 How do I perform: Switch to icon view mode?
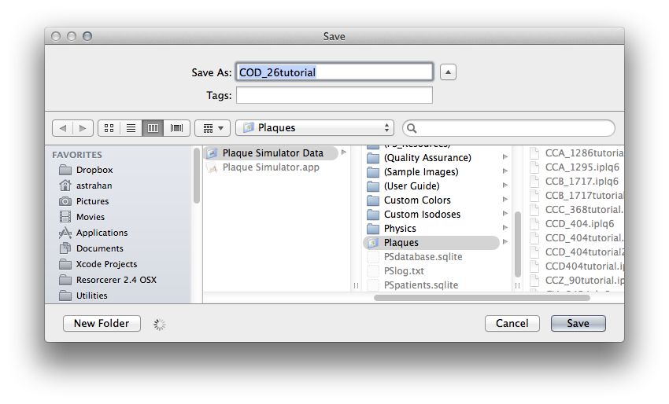109,127
